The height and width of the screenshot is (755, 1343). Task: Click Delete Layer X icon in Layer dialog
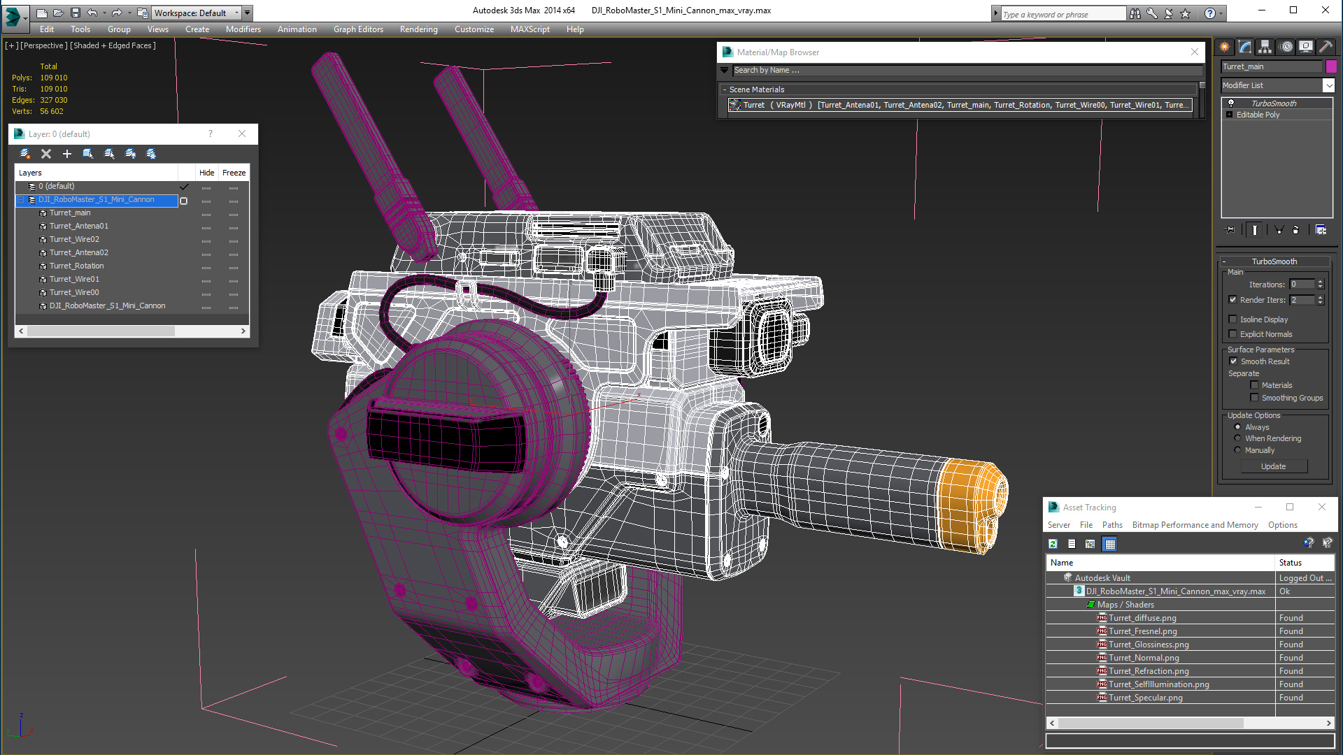coord(46,154)
